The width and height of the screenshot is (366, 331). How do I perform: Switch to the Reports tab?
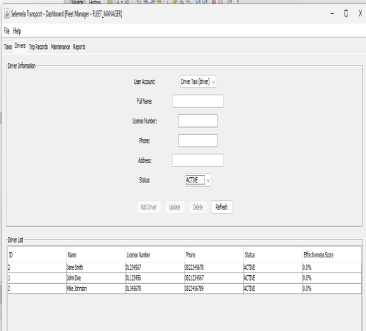coord(79,47)
